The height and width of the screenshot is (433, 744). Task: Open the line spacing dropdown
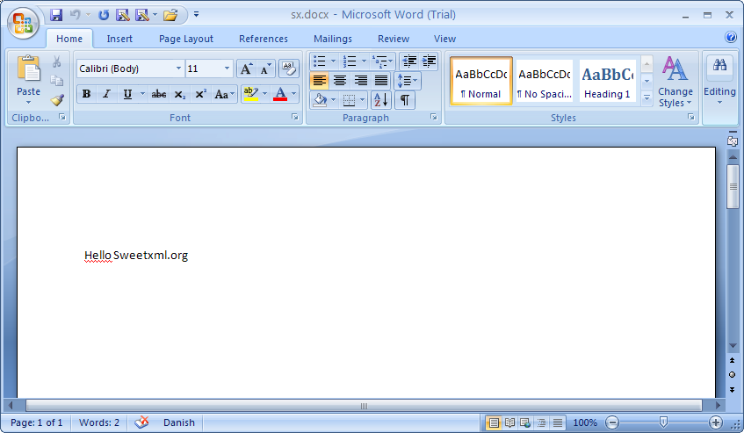pos(407,81)
